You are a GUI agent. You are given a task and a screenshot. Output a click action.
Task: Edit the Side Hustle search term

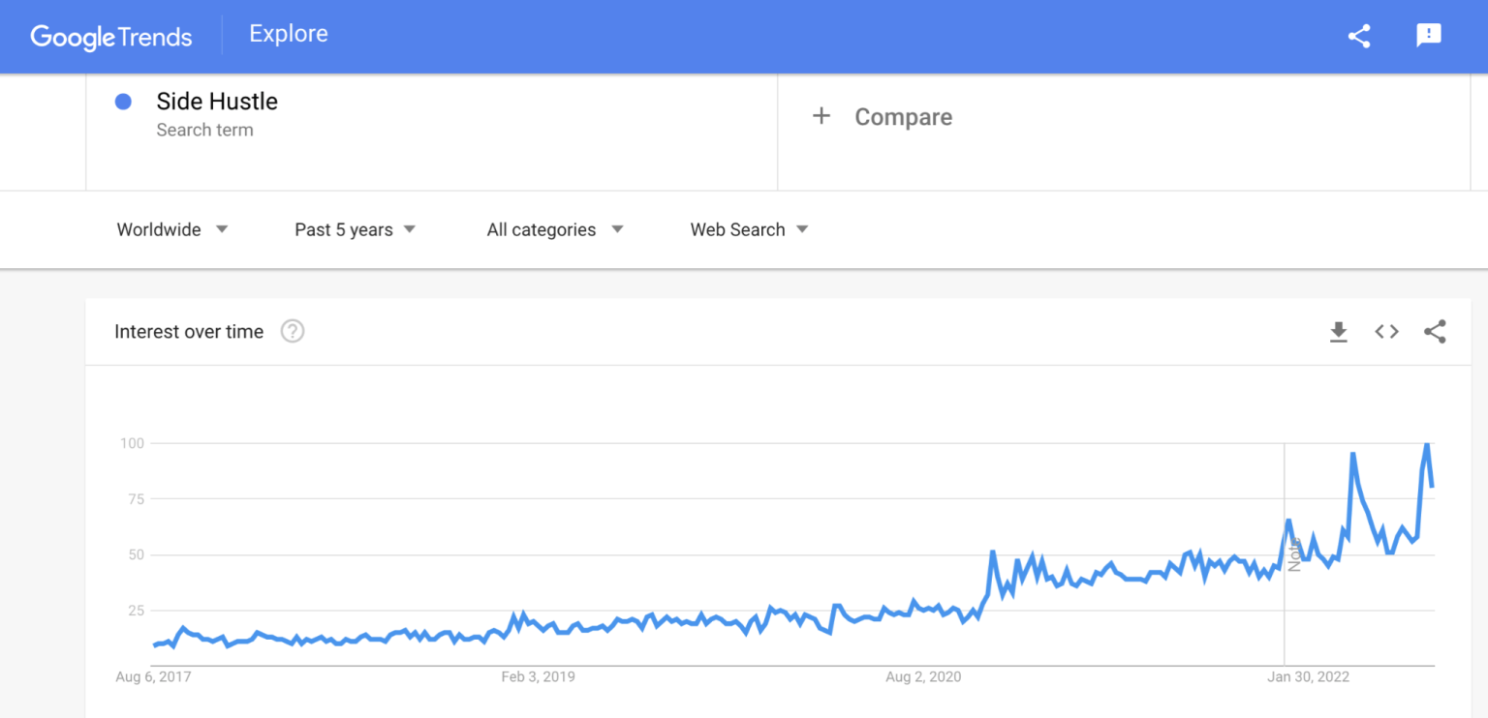tap(217, 102)
